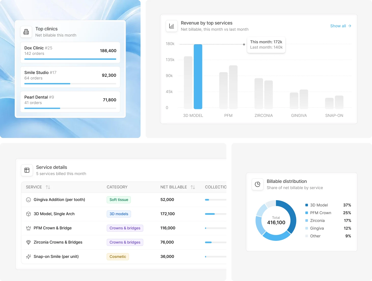
Task: Click the Dox Clinic progress bar
Action: (x=70, y=59)
